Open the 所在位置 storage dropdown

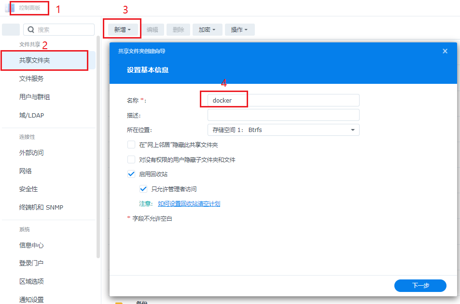tap(283, 130)
